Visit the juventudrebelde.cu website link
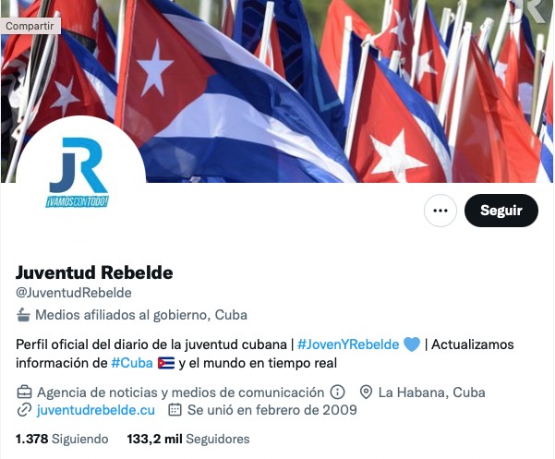The height and width of the screenshot is (459, 555). 95,410
